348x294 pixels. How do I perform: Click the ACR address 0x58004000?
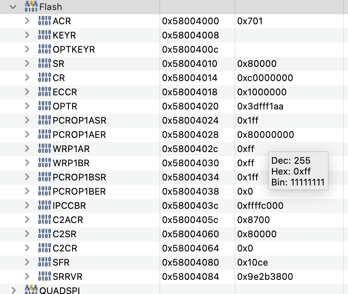pyautogui.click(x=190, y=21)
